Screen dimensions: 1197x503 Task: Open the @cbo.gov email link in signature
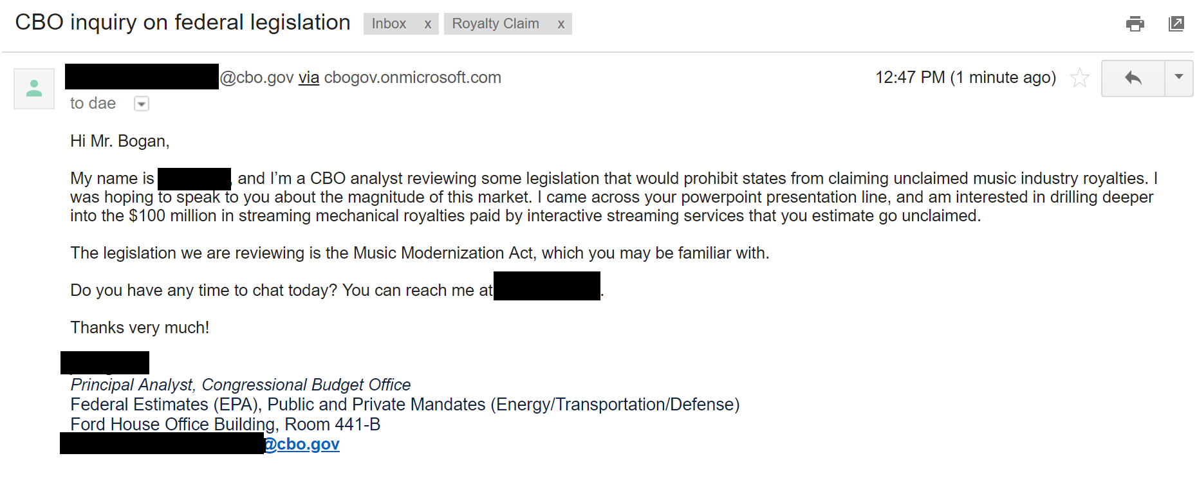302,444
